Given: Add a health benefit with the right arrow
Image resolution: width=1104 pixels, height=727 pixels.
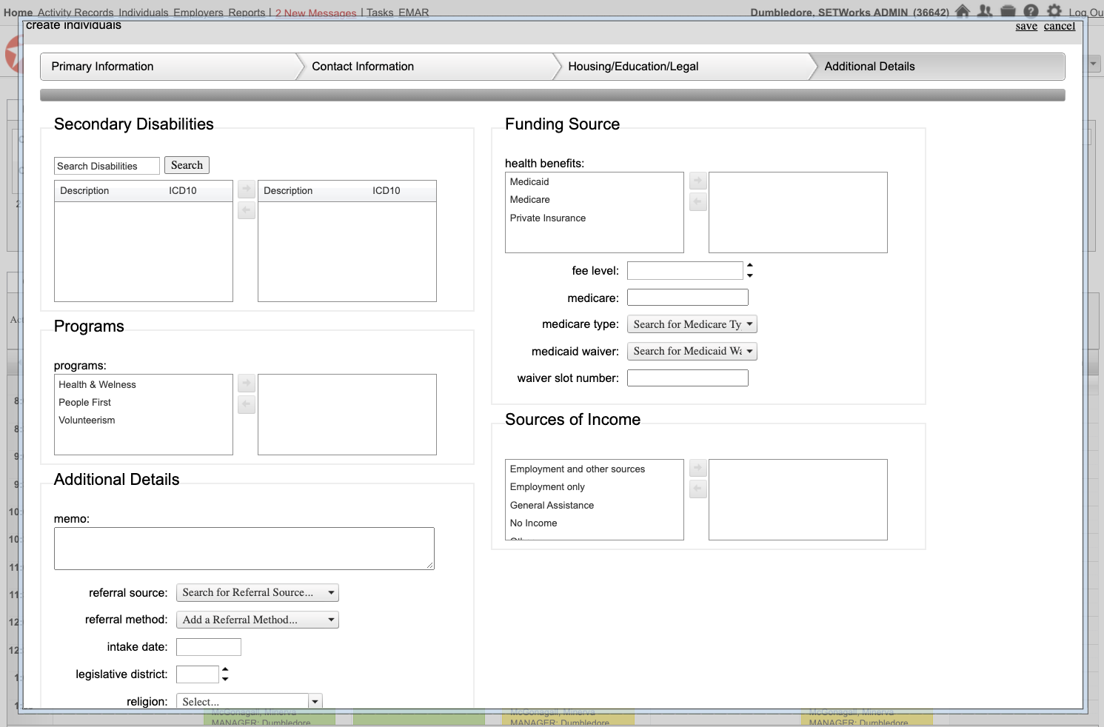Looking at the screenshot, I should click(697, 181).
